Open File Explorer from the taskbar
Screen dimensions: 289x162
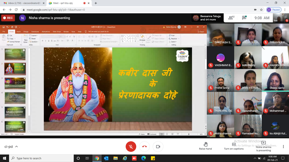(x=116, y=158)
